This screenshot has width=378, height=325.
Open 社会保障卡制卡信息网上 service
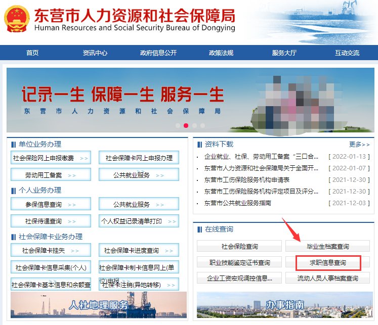(139, 267)
